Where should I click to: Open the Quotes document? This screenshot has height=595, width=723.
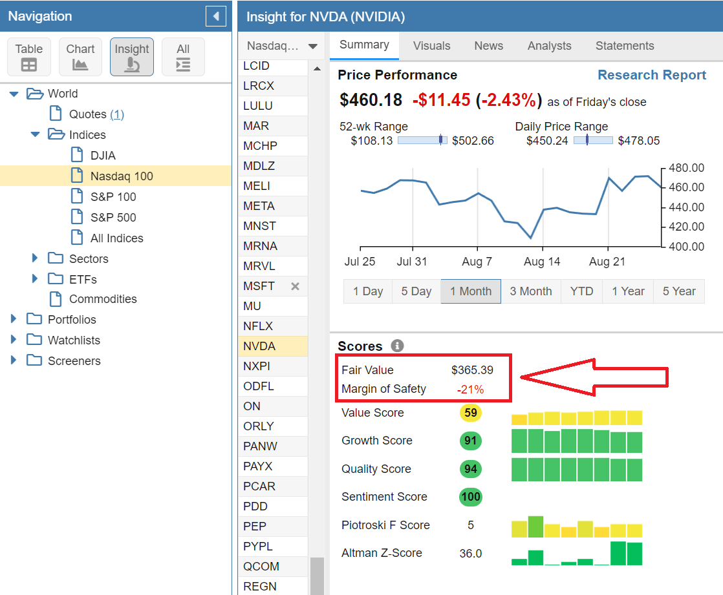click(x=87, y=114)
